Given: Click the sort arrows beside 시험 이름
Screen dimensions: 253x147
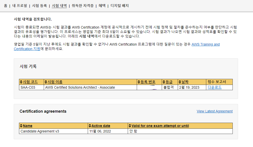Looking at the screenshot, I should [46, 82].
